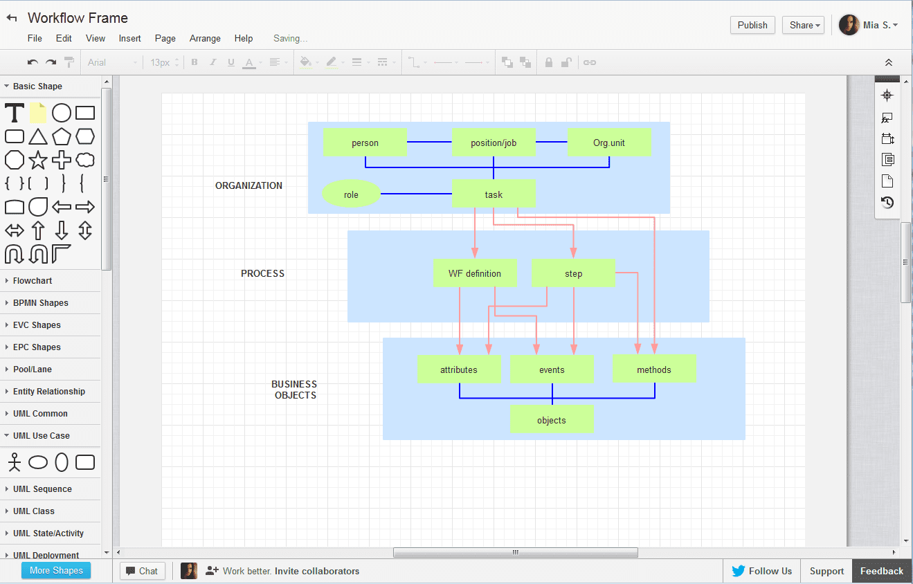913x584 pixels.
Task: Insert a link using the chain icon
Action: [589, 62]
